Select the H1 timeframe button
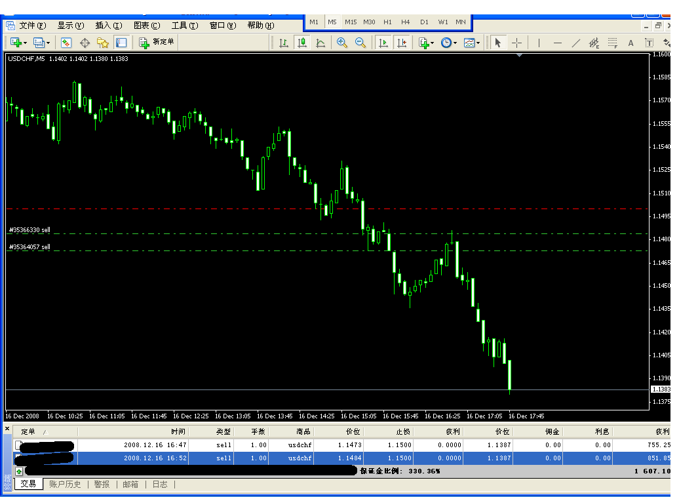The width and height of the screenshot is (679, 497). 387,22
